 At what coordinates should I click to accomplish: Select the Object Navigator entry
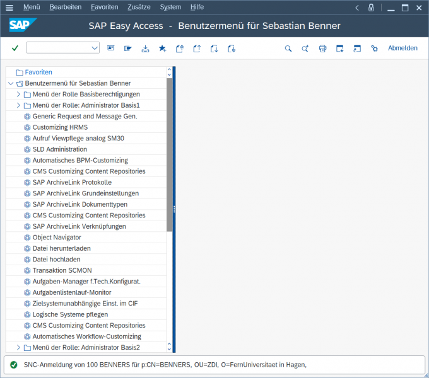click(x=57, y=238)
